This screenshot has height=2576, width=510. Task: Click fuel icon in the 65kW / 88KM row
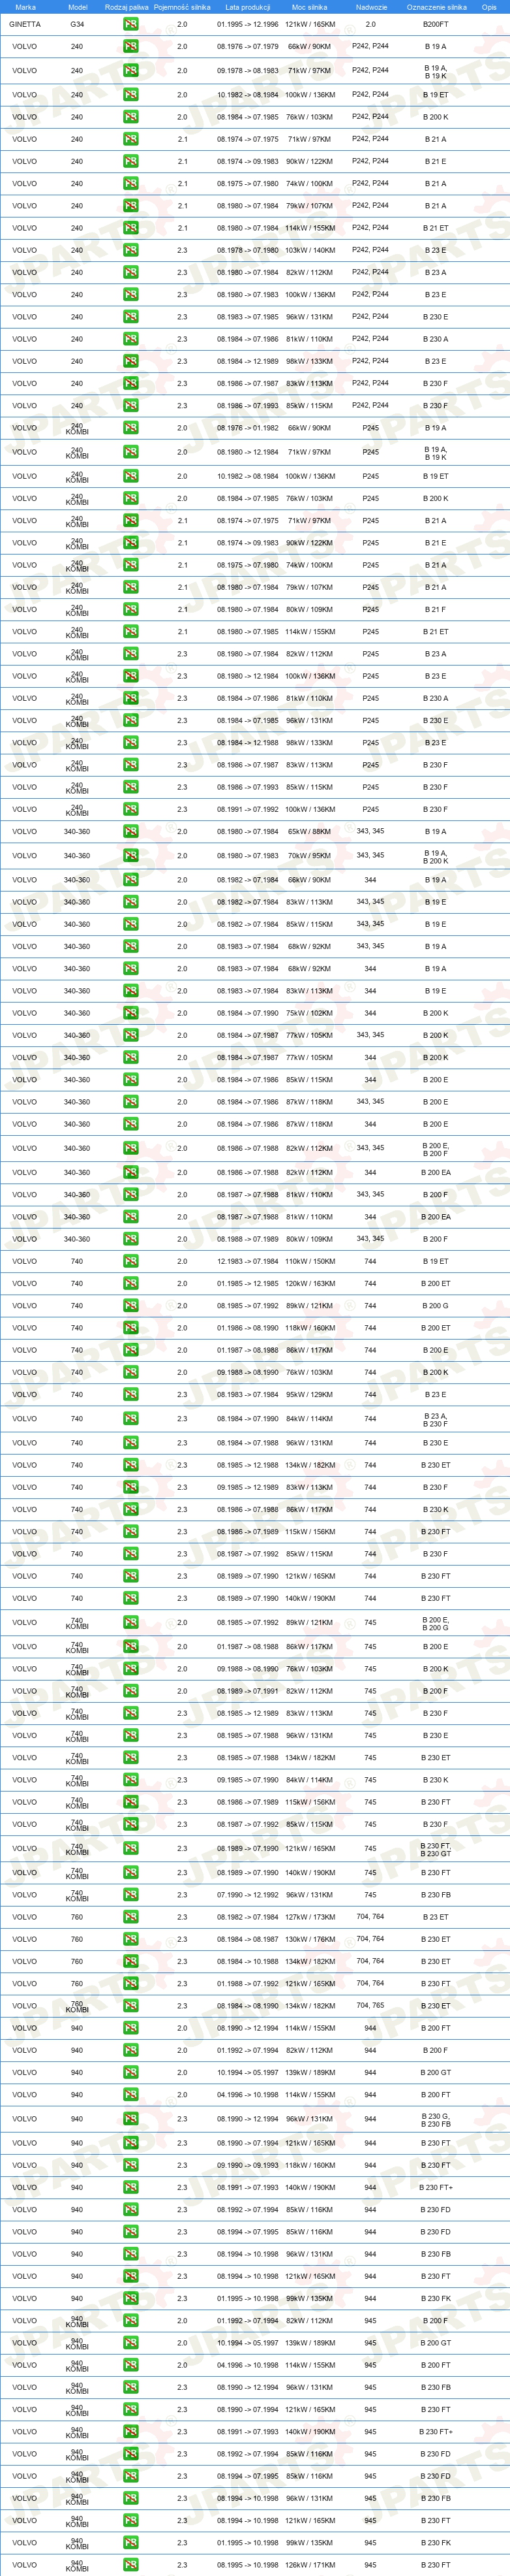point(130,831)
